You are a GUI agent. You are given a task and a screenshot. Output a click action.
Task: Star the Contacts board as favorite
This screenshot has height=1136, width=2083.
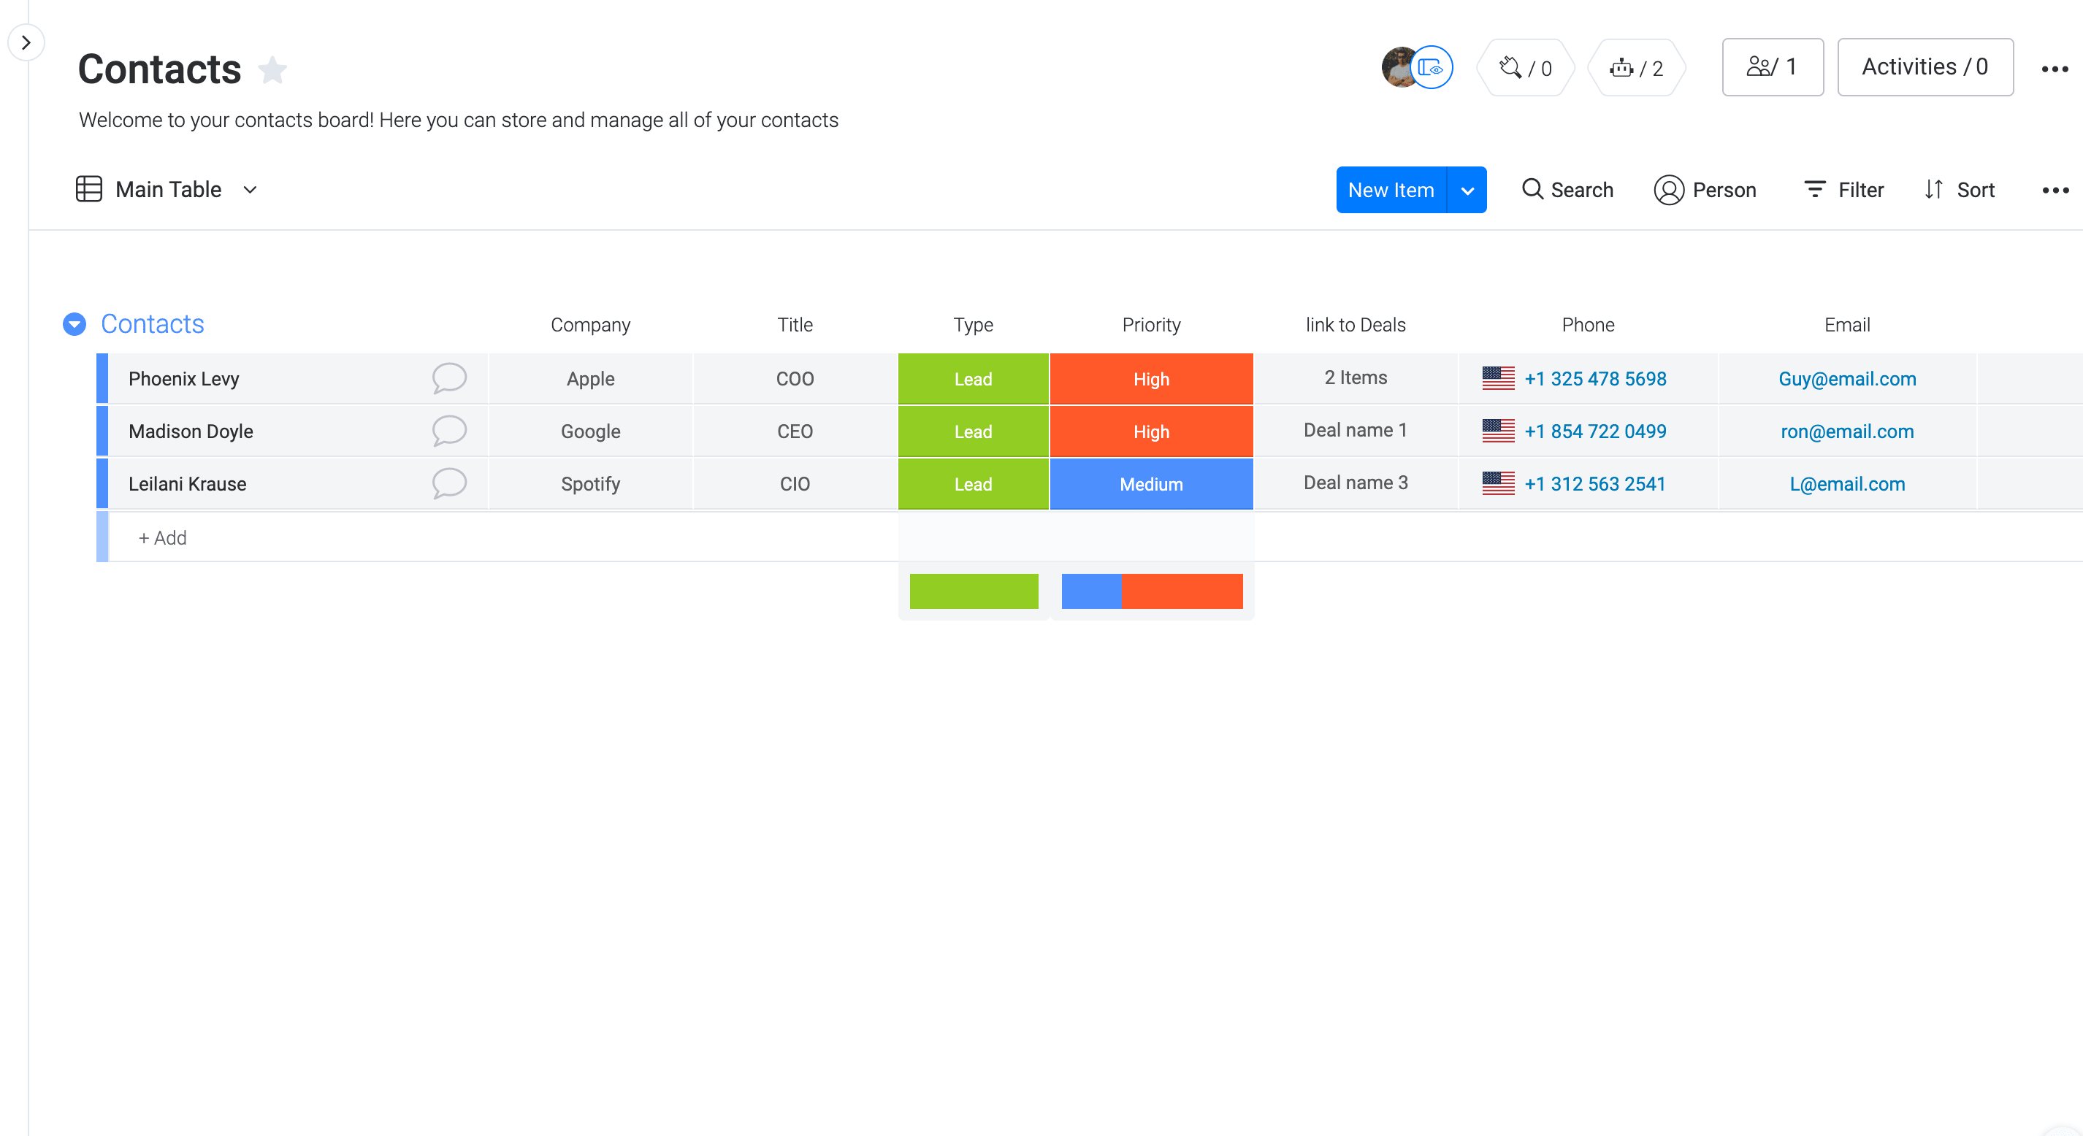(272, 69)
